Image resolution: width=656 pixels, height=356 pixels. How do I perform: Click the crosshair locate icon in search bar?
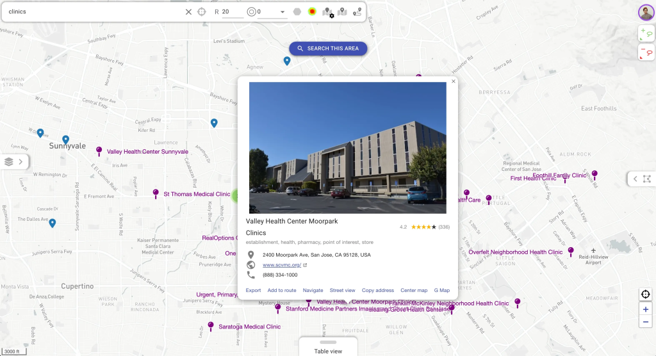[x=202, y=12]
